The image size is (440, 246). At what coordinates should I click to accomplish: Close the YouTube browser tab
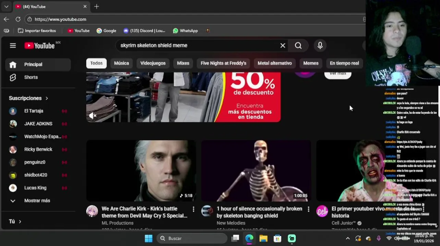click(85, 6)
